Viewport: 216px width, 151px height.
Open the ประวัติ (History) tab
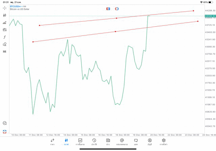point(94,142)
